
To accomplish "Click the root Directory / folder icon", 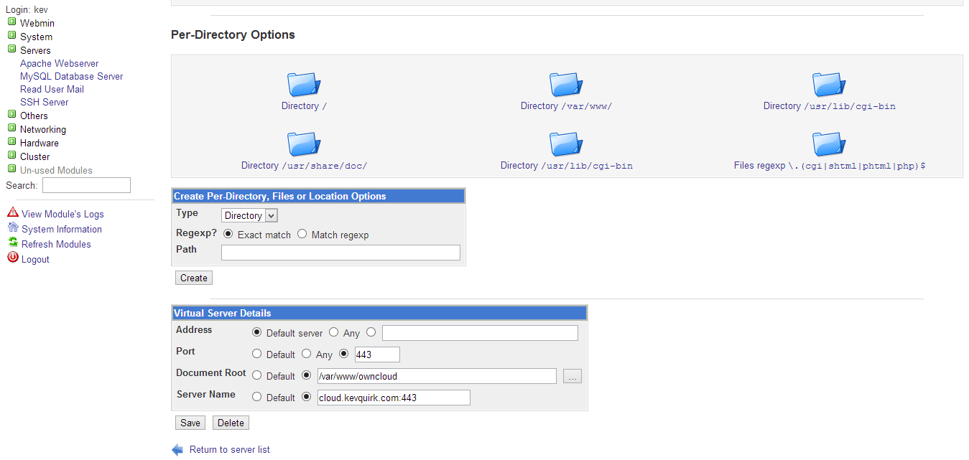I will pos(304,84).
